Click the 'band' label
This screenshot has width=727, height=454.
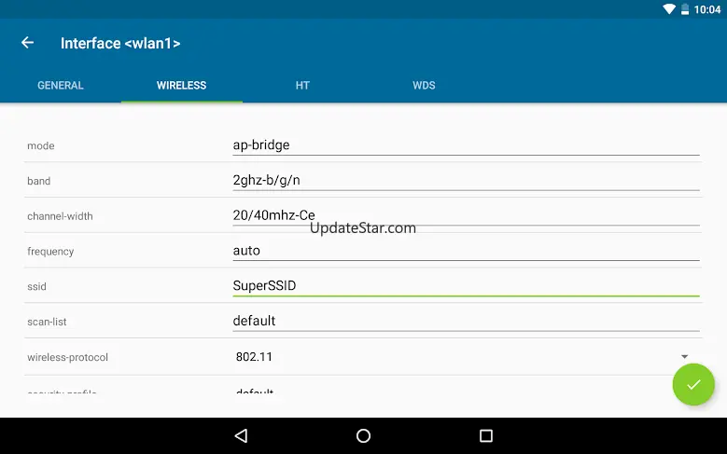pyautogui.click(x=38, y=181)
